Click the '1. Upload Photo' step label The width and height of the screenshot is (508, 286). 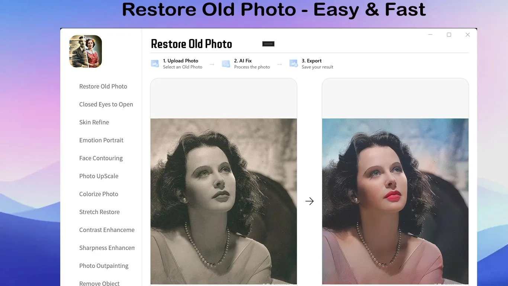[180, 61]
